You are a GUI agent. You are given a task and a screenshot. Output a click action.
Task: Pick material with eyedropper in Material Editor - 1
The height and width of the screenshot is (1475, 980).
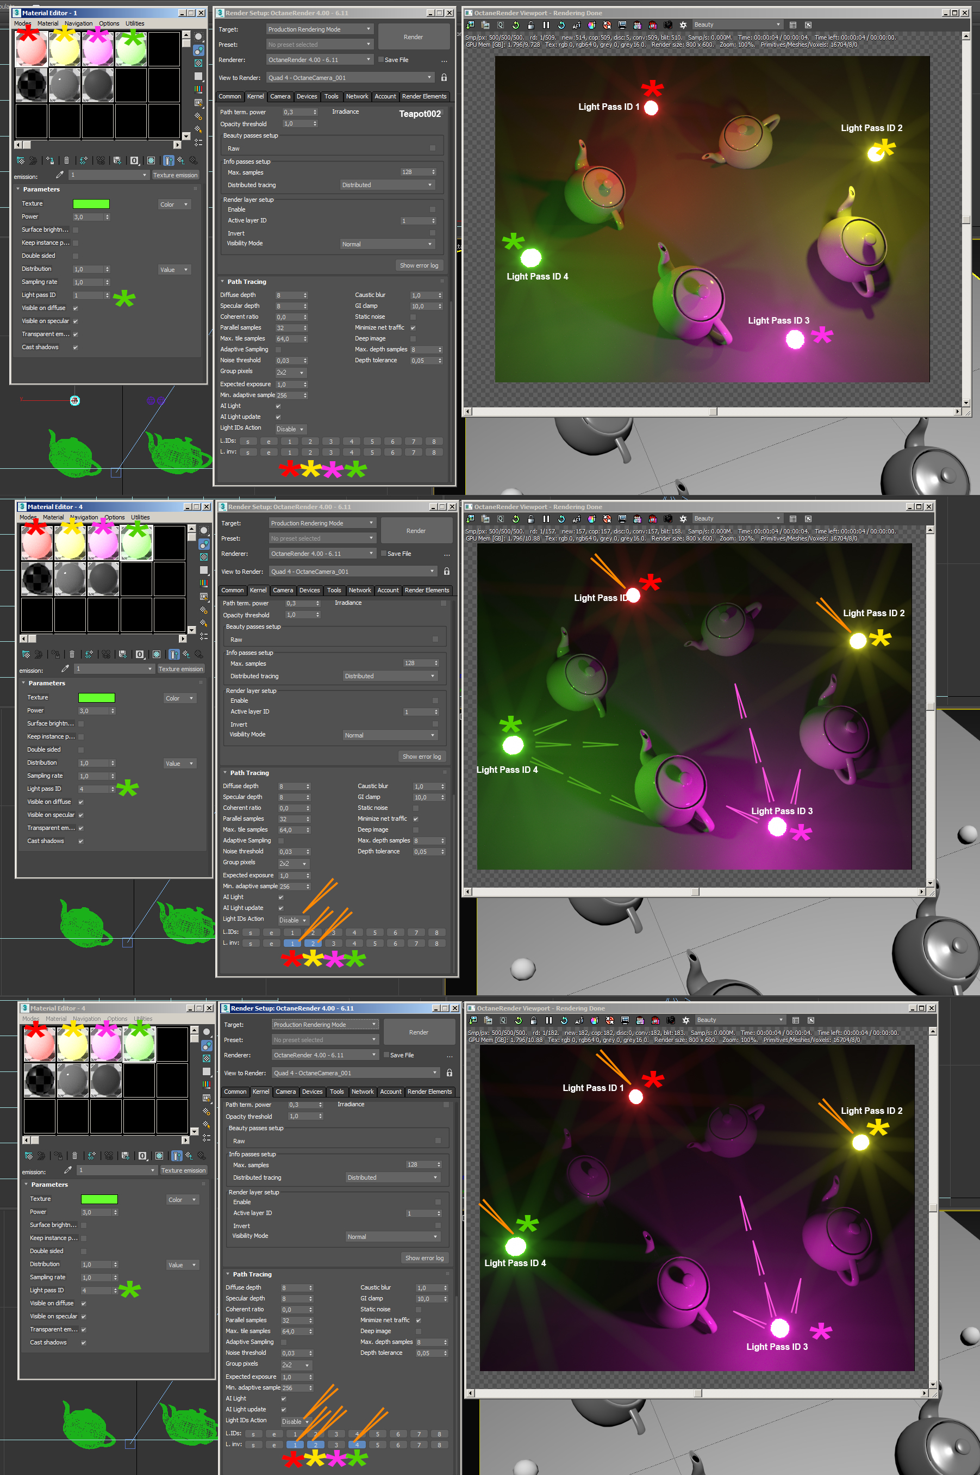[x=59, y=175]
